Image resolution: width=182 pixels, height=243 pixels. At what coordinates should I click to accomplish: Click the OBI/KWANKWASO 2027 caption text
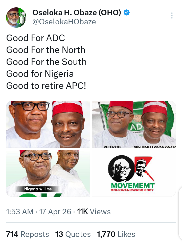132,190
